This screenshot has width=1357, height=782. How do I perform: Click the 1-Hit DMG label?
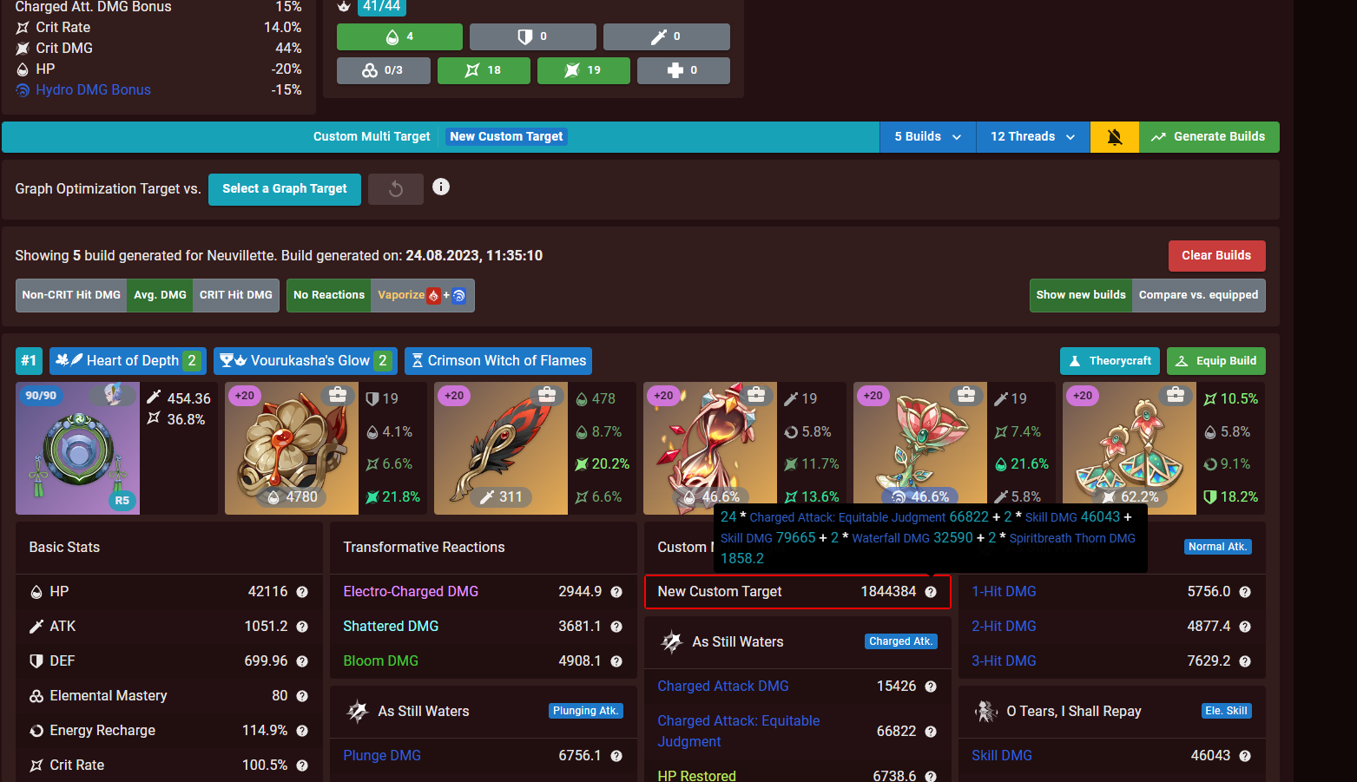coord(1004,592)
